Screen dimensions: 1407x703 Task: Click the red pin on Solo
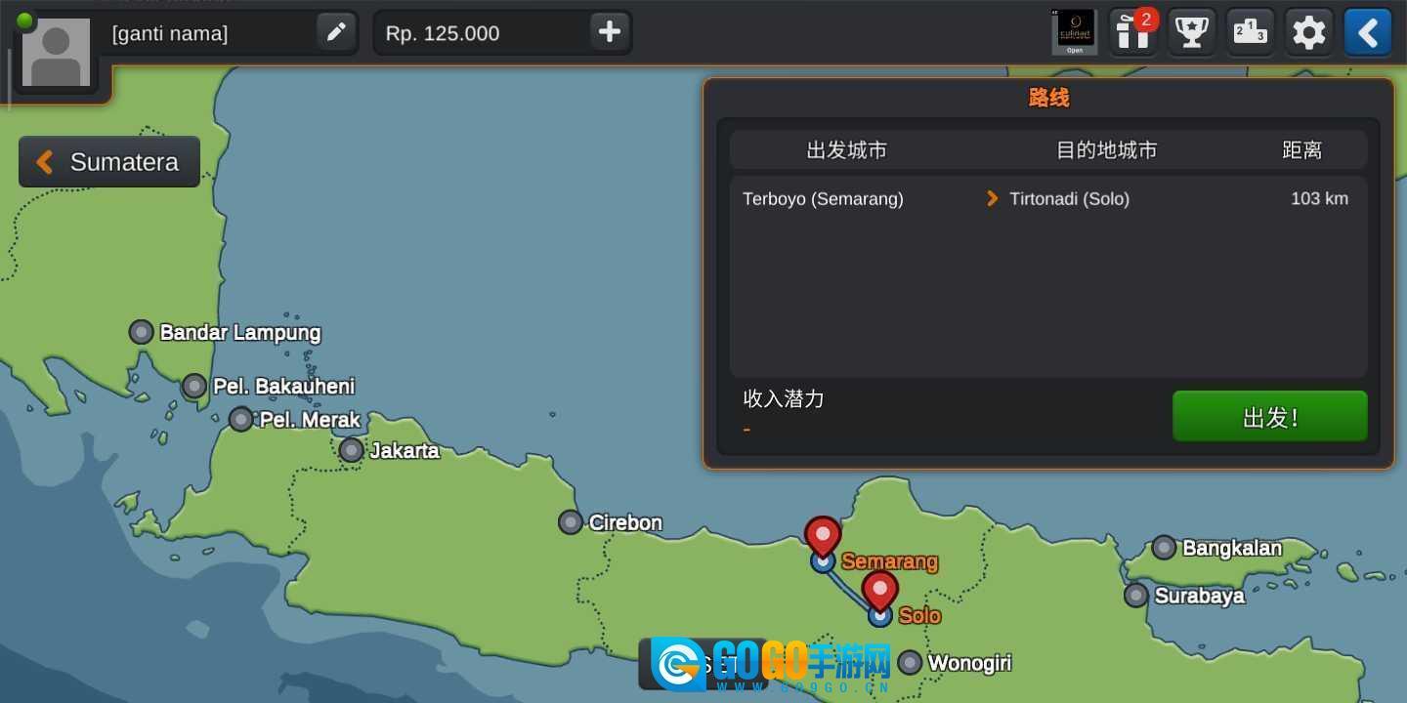pos(879,590)
